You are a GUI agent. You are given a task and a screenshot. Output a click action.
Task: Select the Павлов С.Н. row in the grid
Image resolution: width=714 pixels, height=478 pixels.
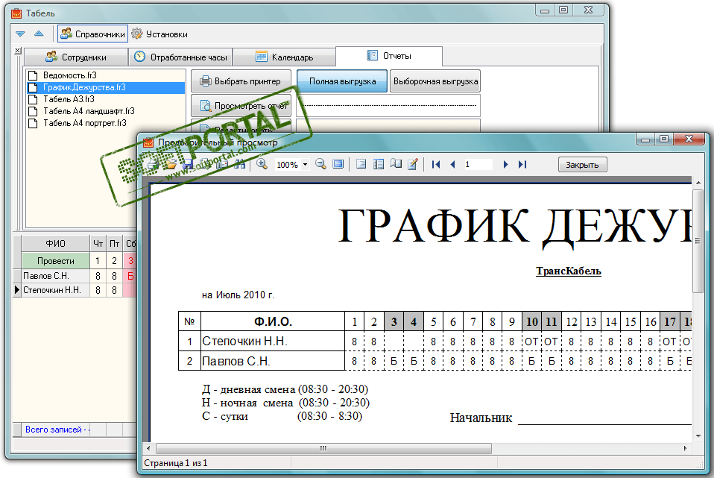click(75, 276)
